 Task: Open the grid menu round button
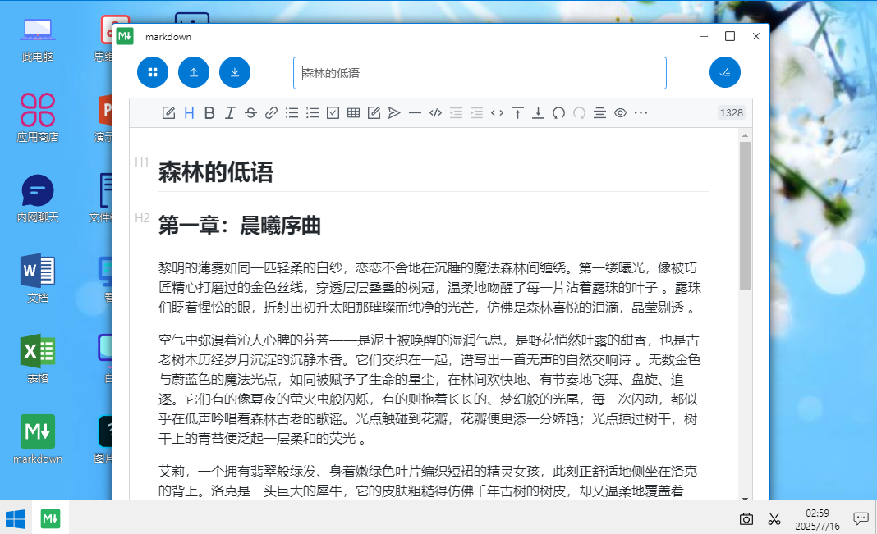coord(153,73)
